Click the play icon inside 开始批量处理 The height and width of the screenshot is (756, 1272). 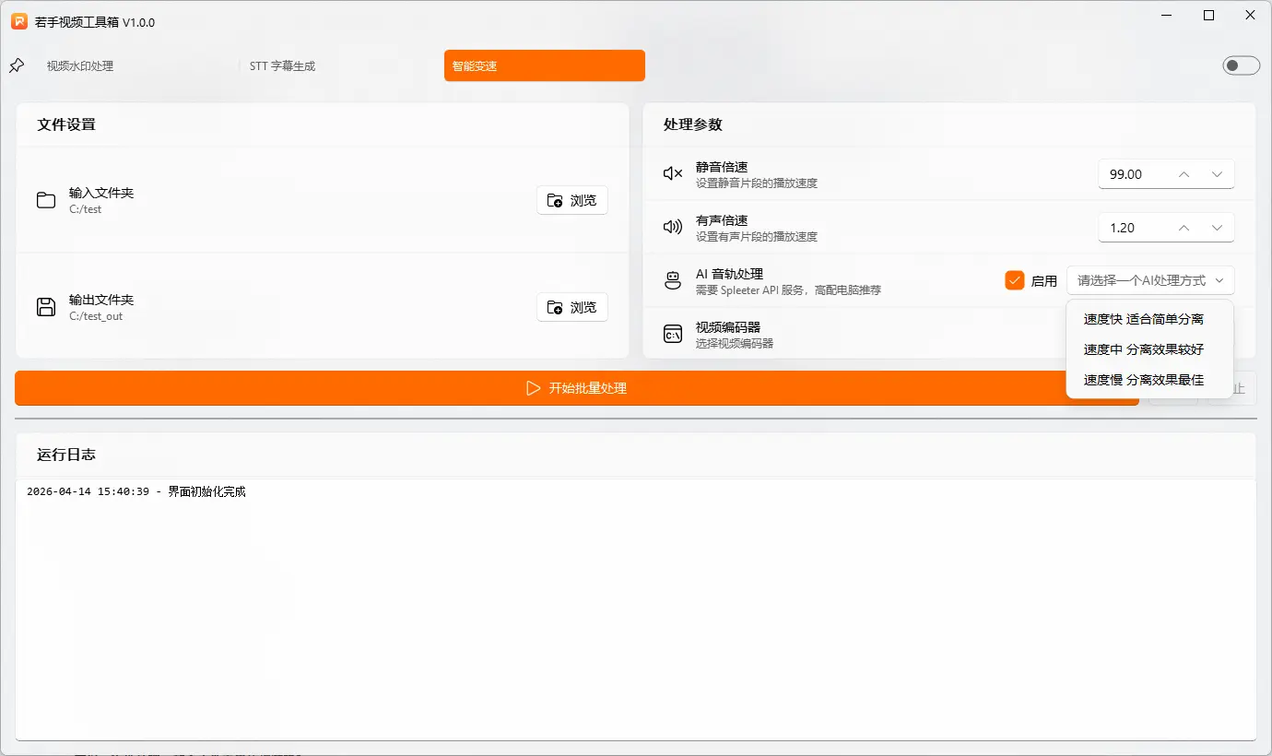[x=533, y=388]
